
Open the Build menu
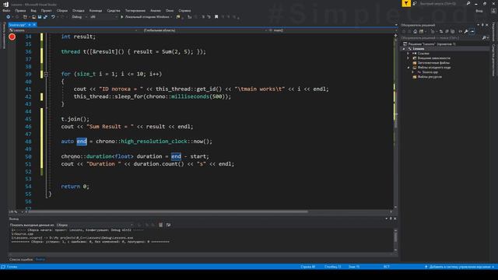click(62, 10)
